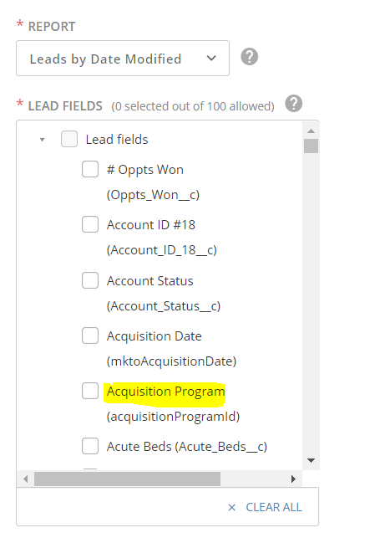The width and height of the screenshot is (385, 543).
Task: Click the help icon beside Lead Fields label
Action: [x=293, y=104]
